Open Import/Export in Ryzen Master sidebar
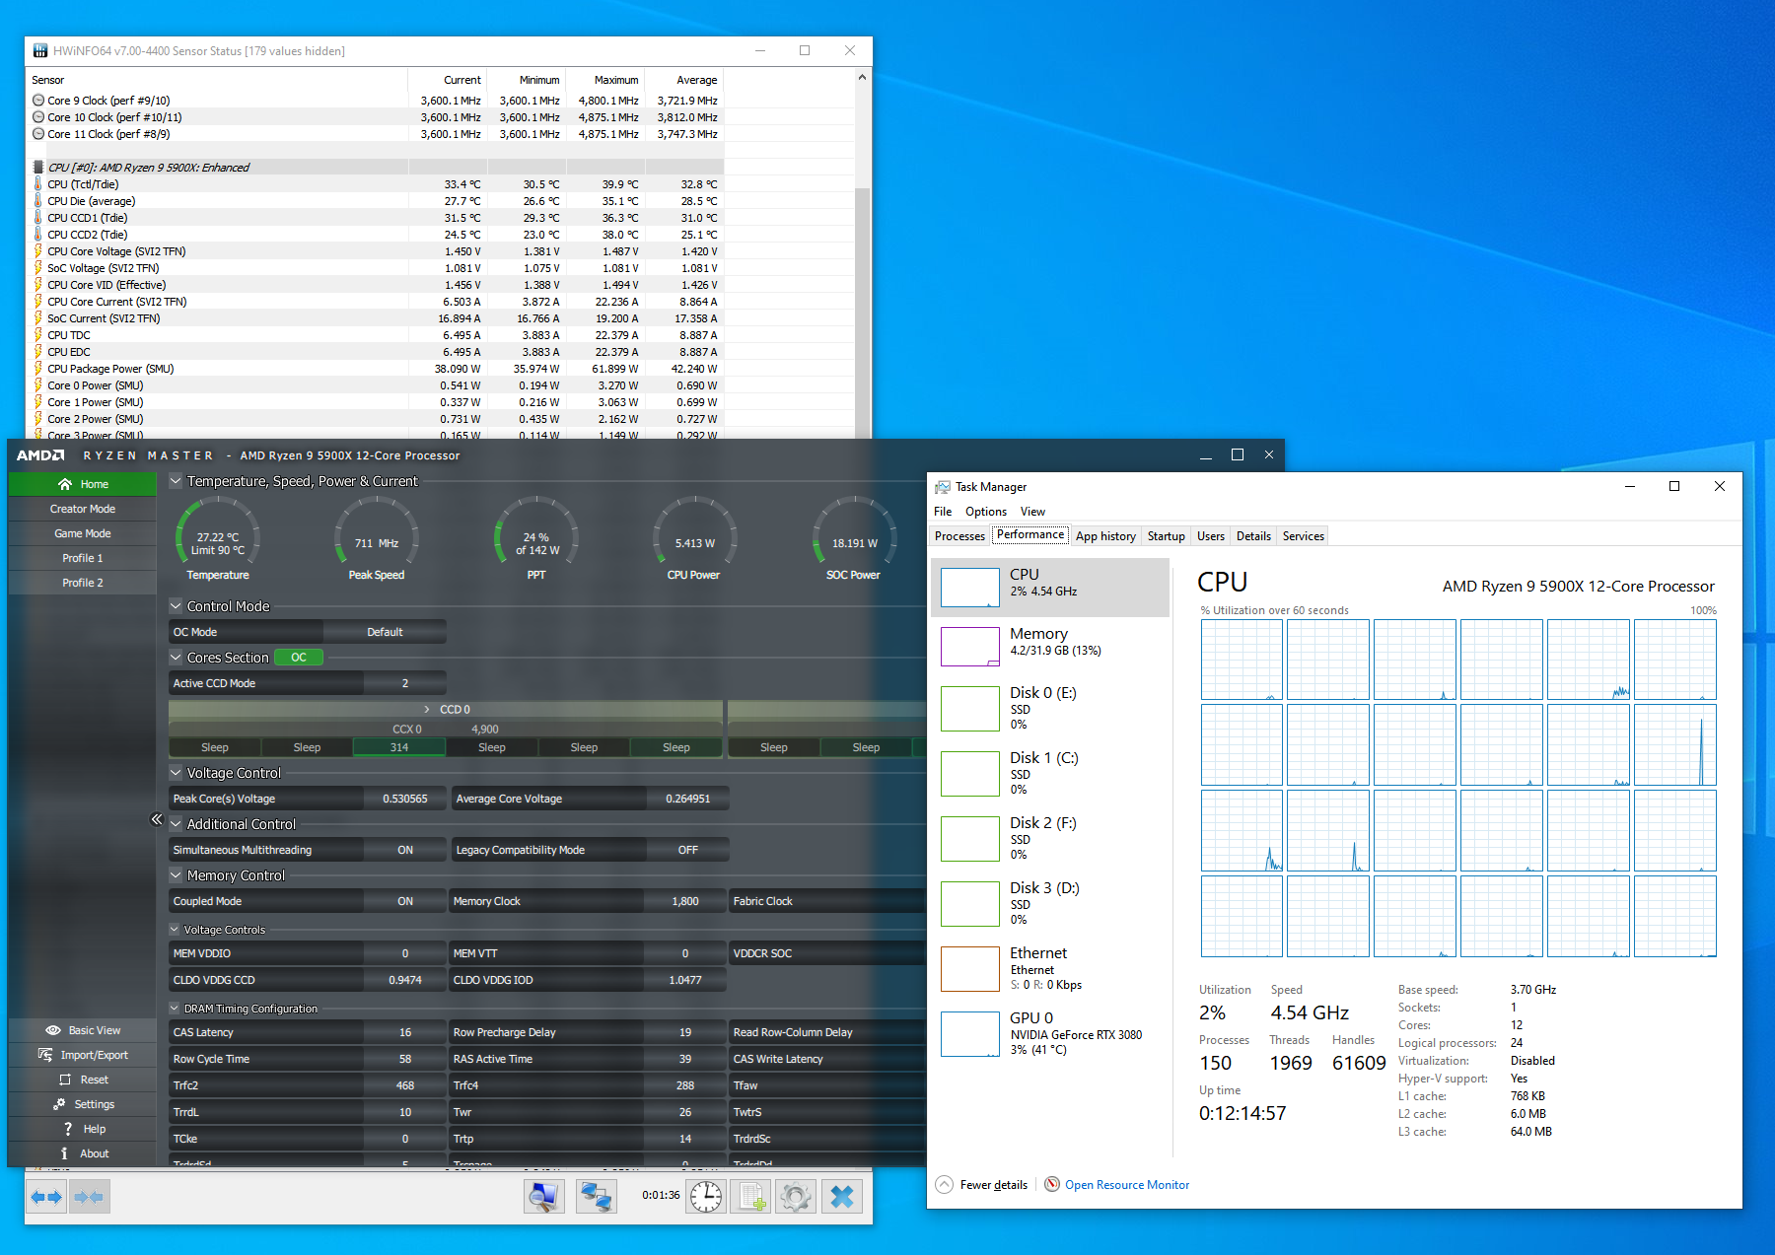The image size is (1775, 1255). click(83, 1055)
